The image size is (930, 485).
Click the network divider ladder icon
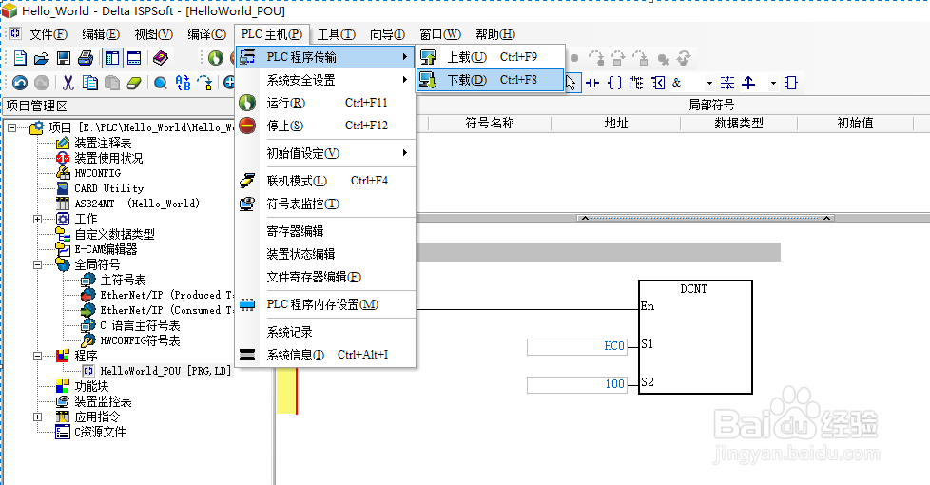727,83
